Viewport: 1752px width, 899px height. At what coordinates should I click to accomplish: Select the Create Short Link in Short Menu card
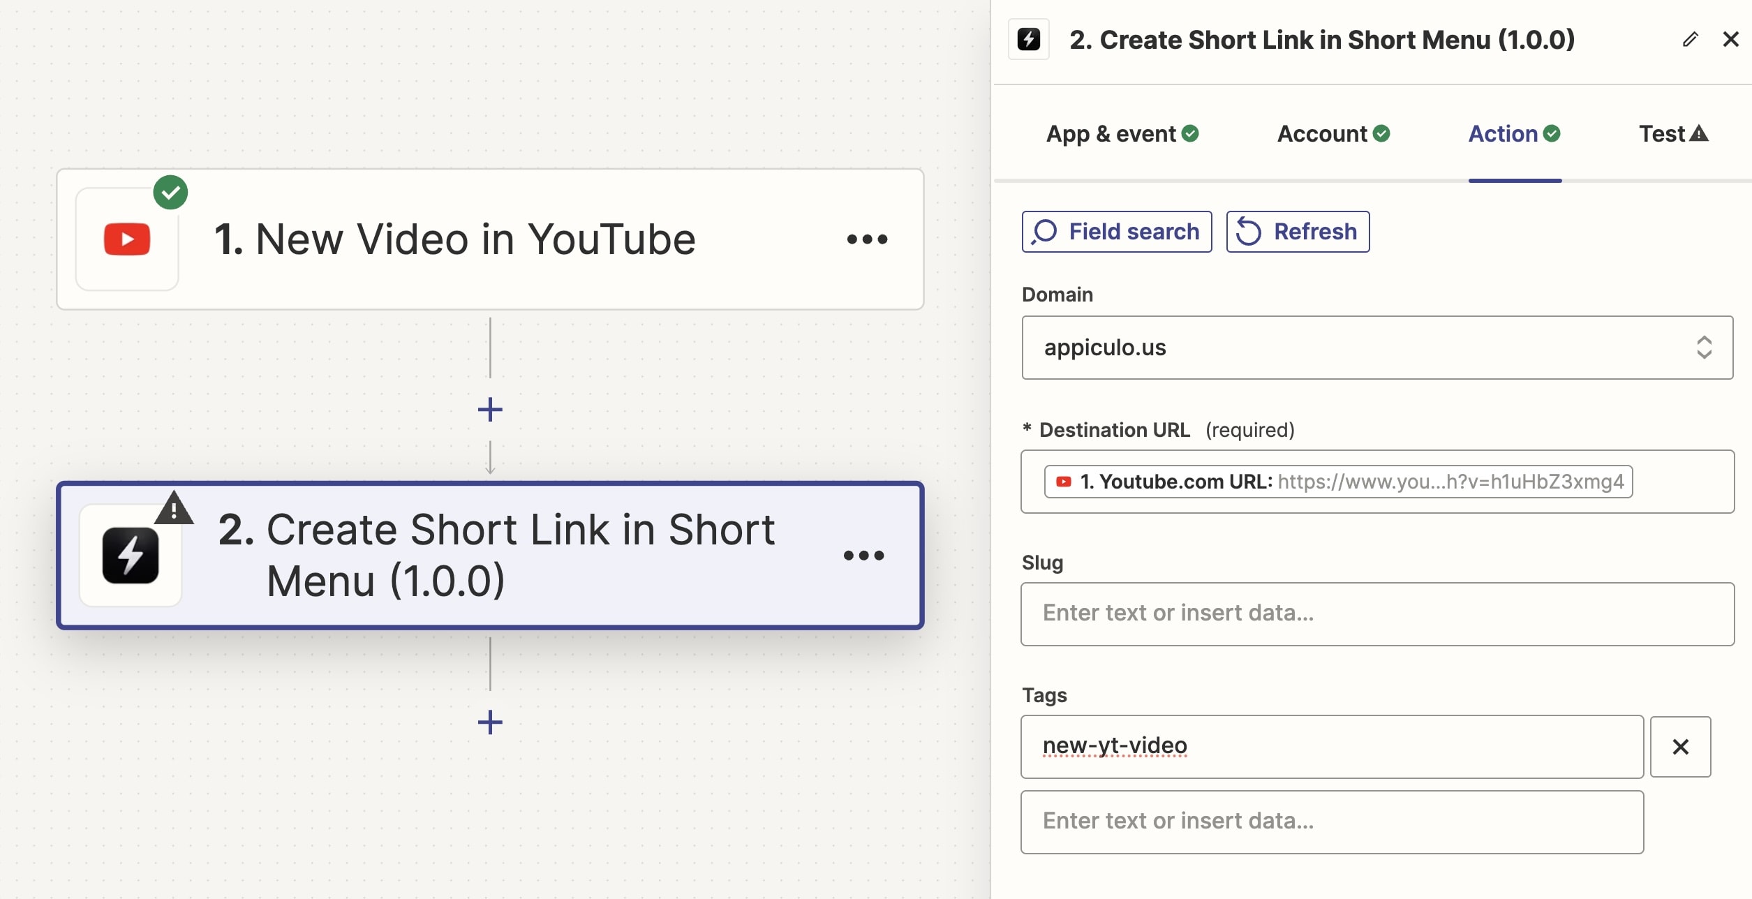(490, 556)
